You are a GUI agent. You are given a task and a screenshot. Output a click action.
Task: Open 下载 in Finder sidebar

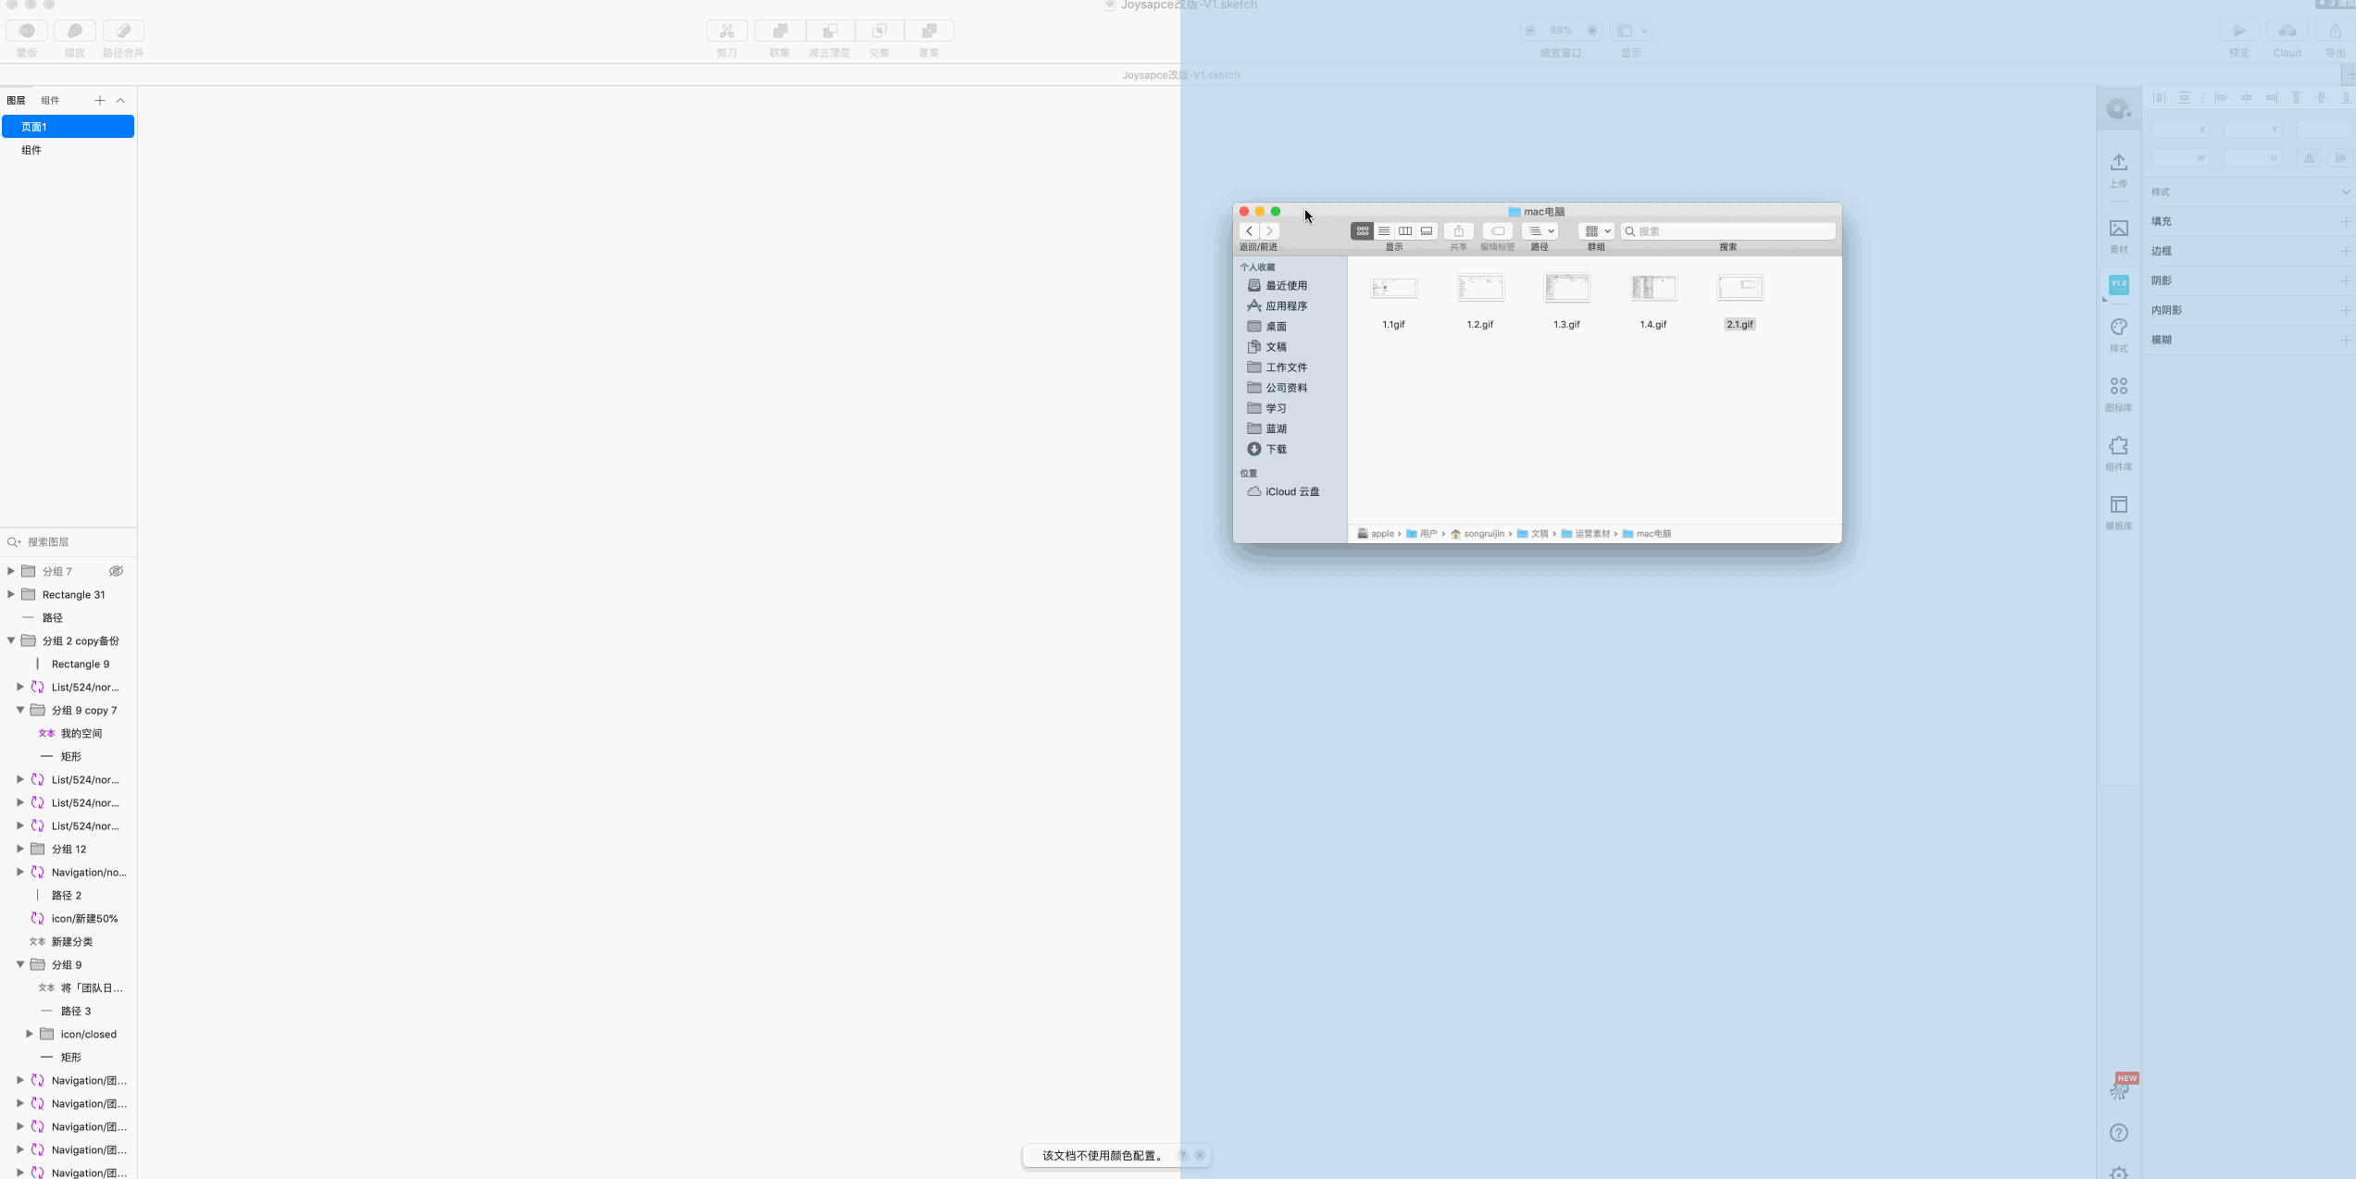point(1276,449)
